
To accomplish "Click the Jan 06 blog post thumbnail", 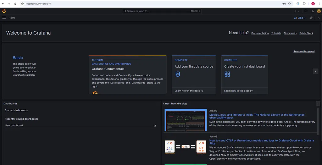I will pos(186,120).
